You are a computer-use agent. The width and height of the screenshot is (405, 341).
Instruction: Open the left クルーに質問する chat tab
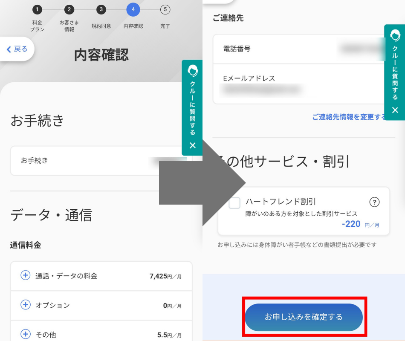point(192,107)
